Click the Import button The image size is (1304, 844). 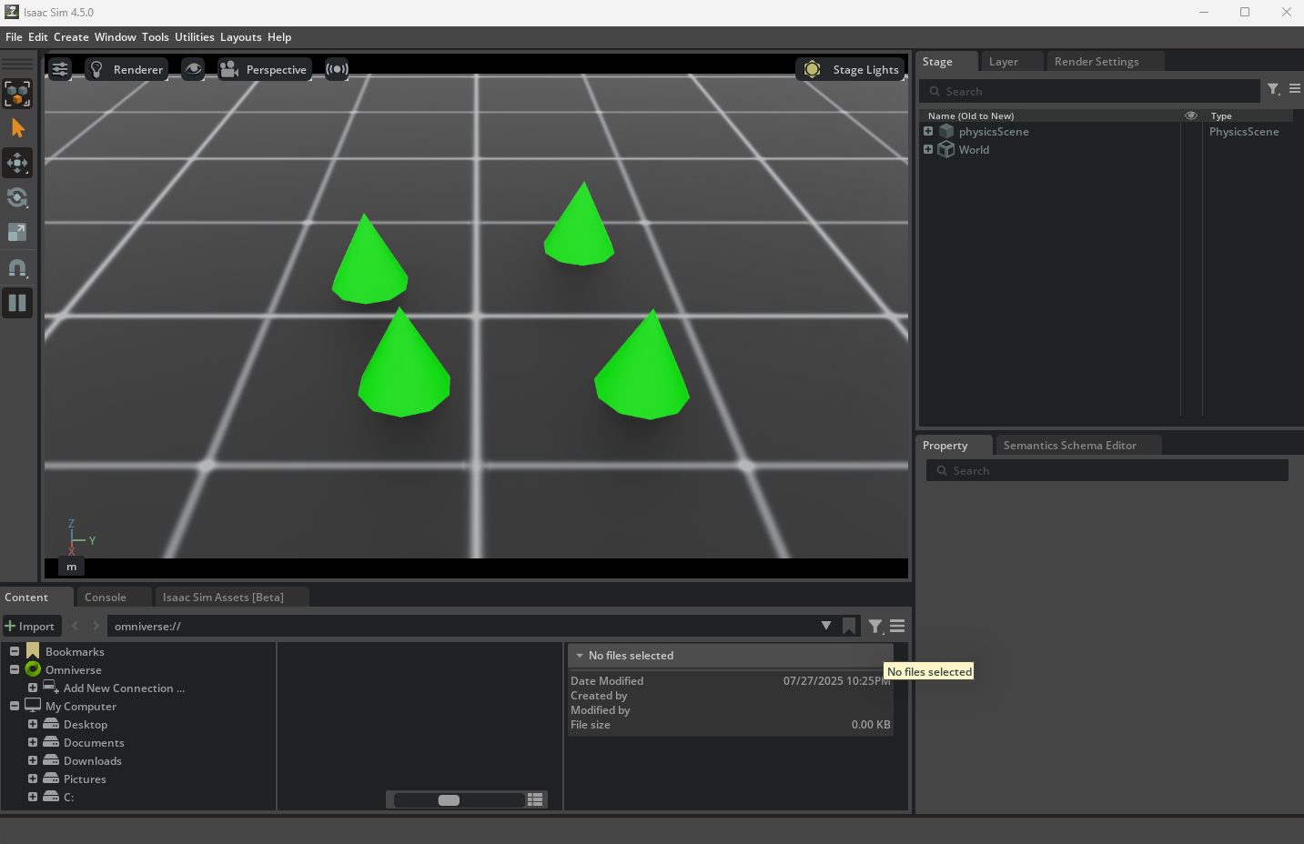[x=31, y=626]
